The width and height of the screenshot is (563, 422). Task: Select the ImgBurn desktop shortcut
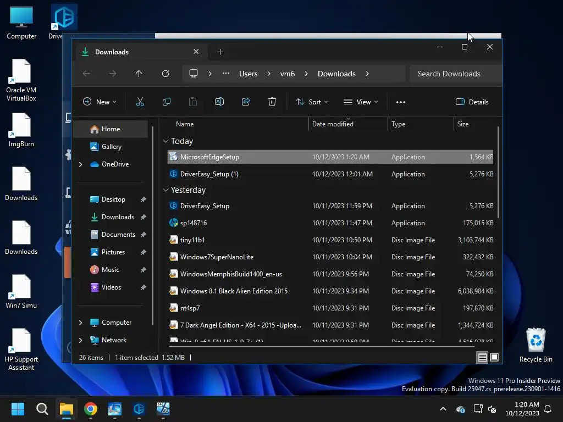(21, 130)
